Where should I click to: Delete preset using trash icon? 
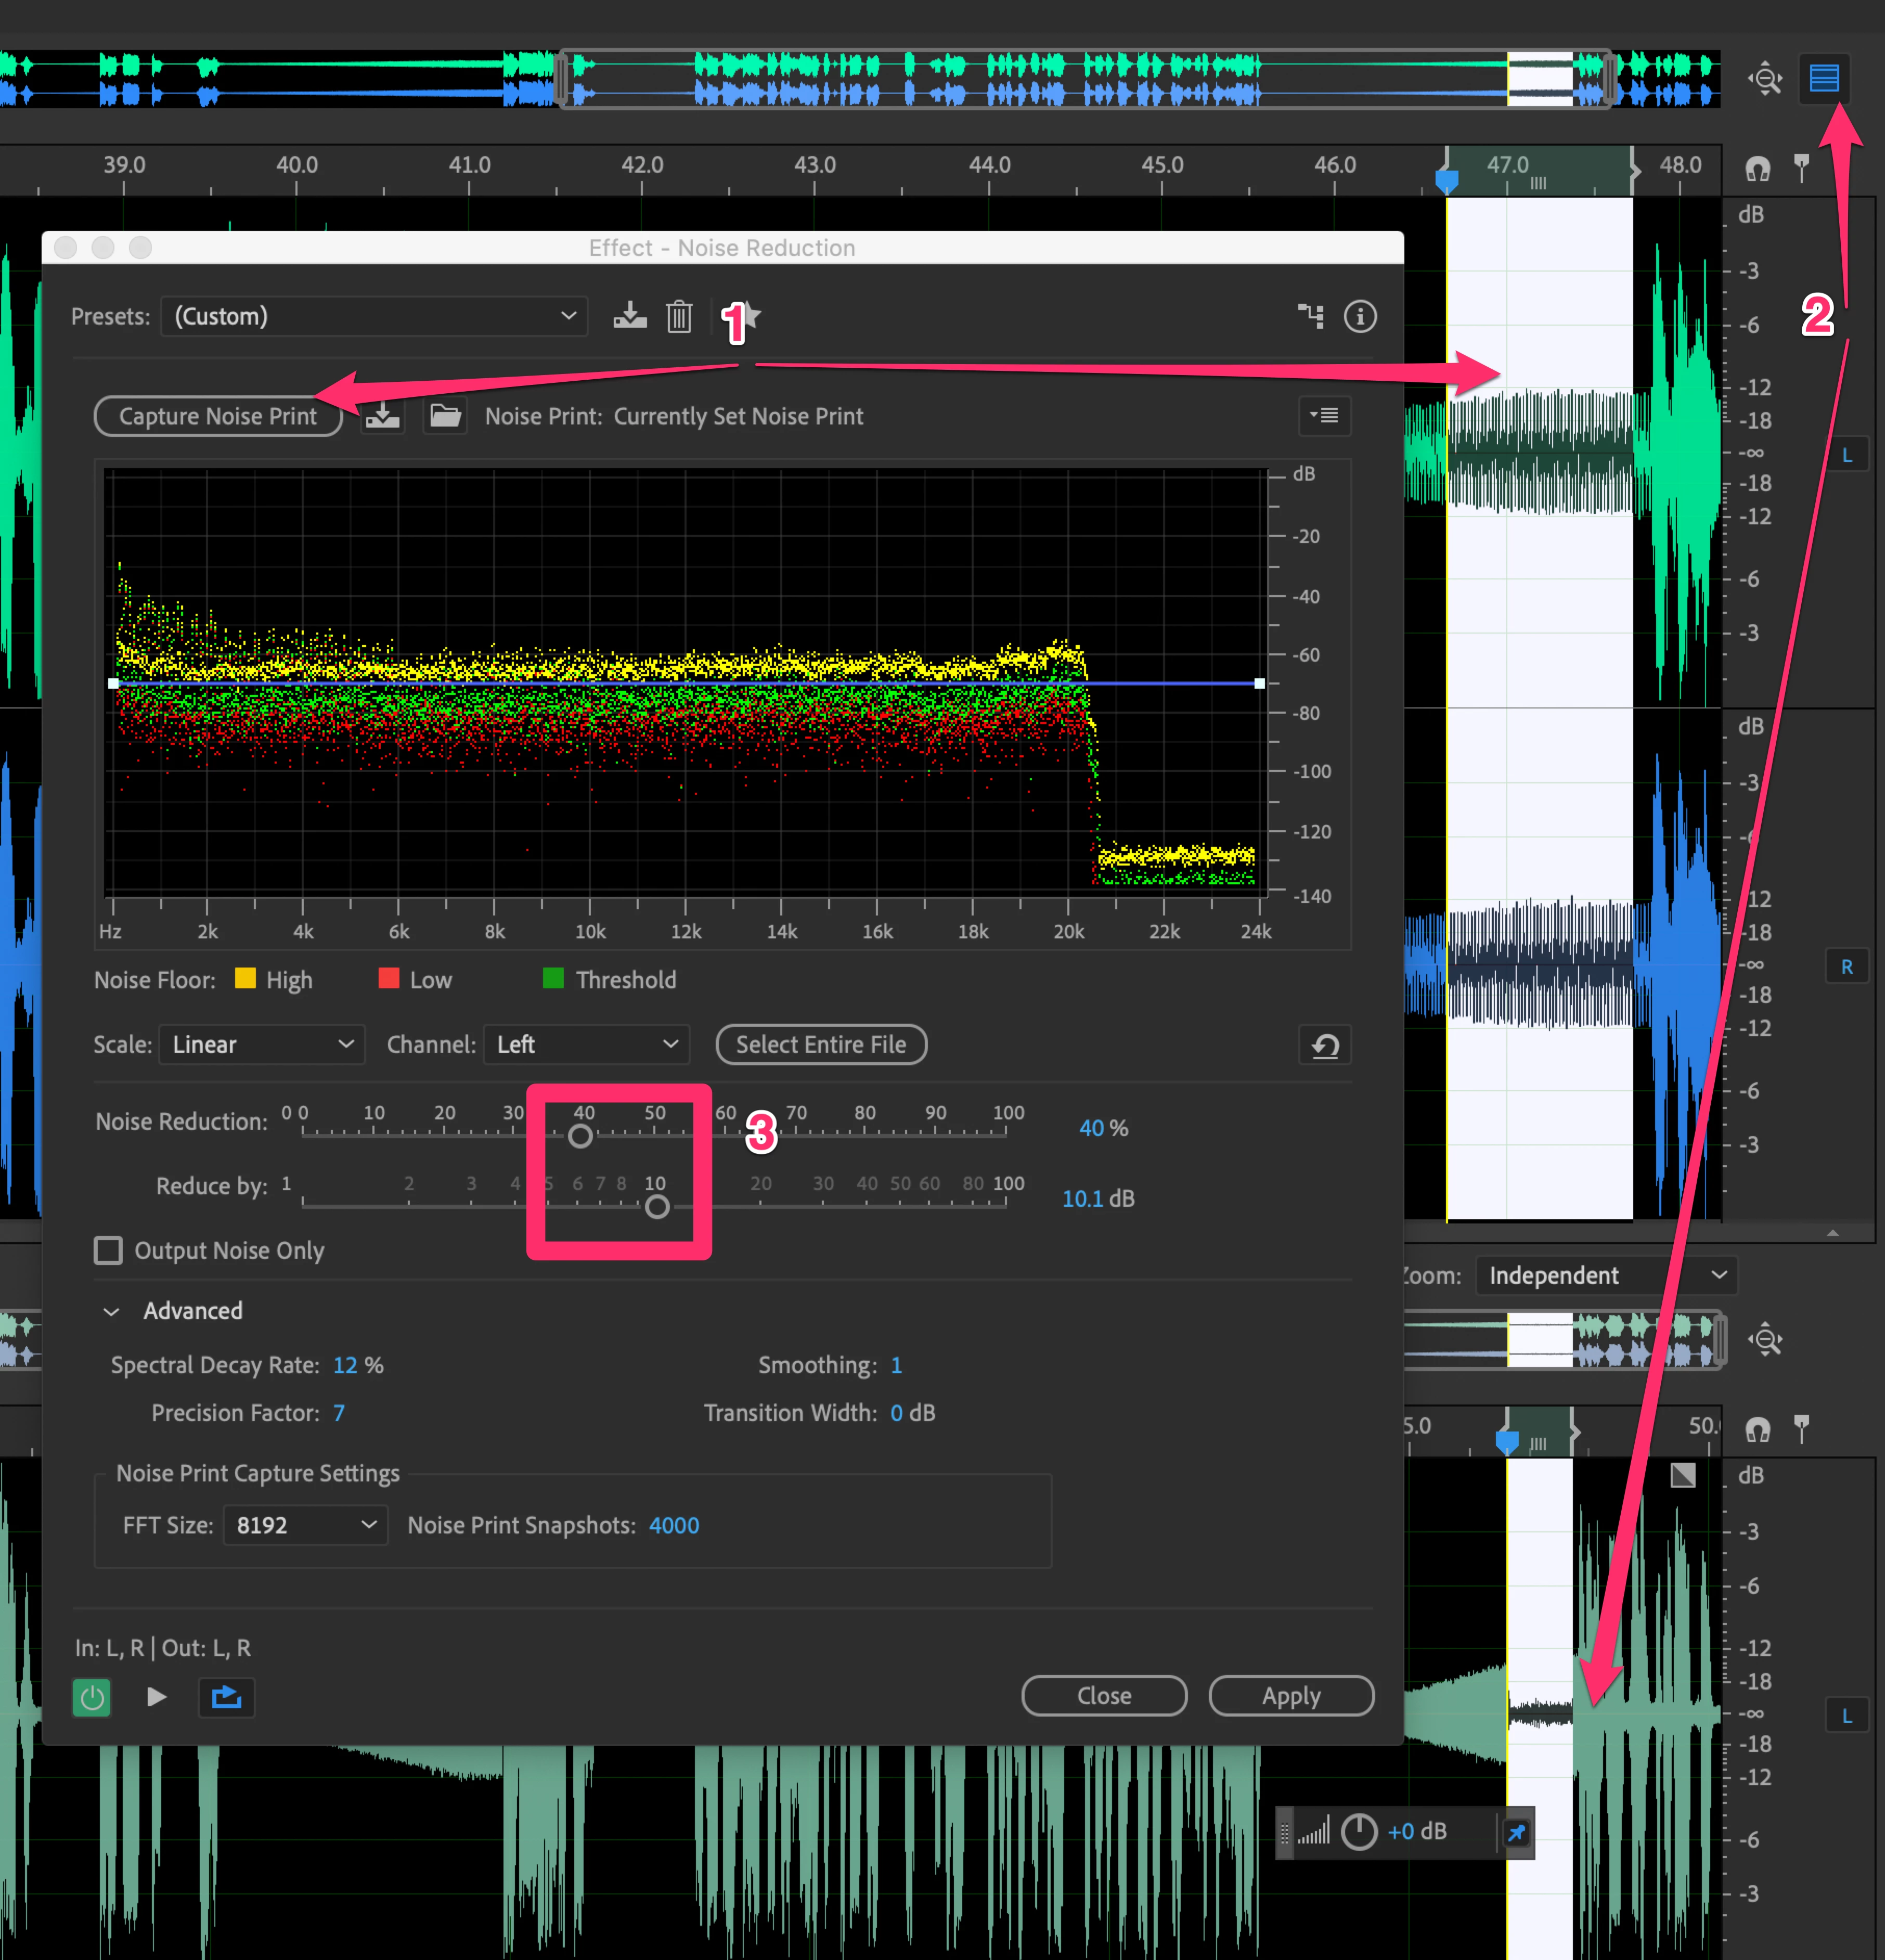679,316
